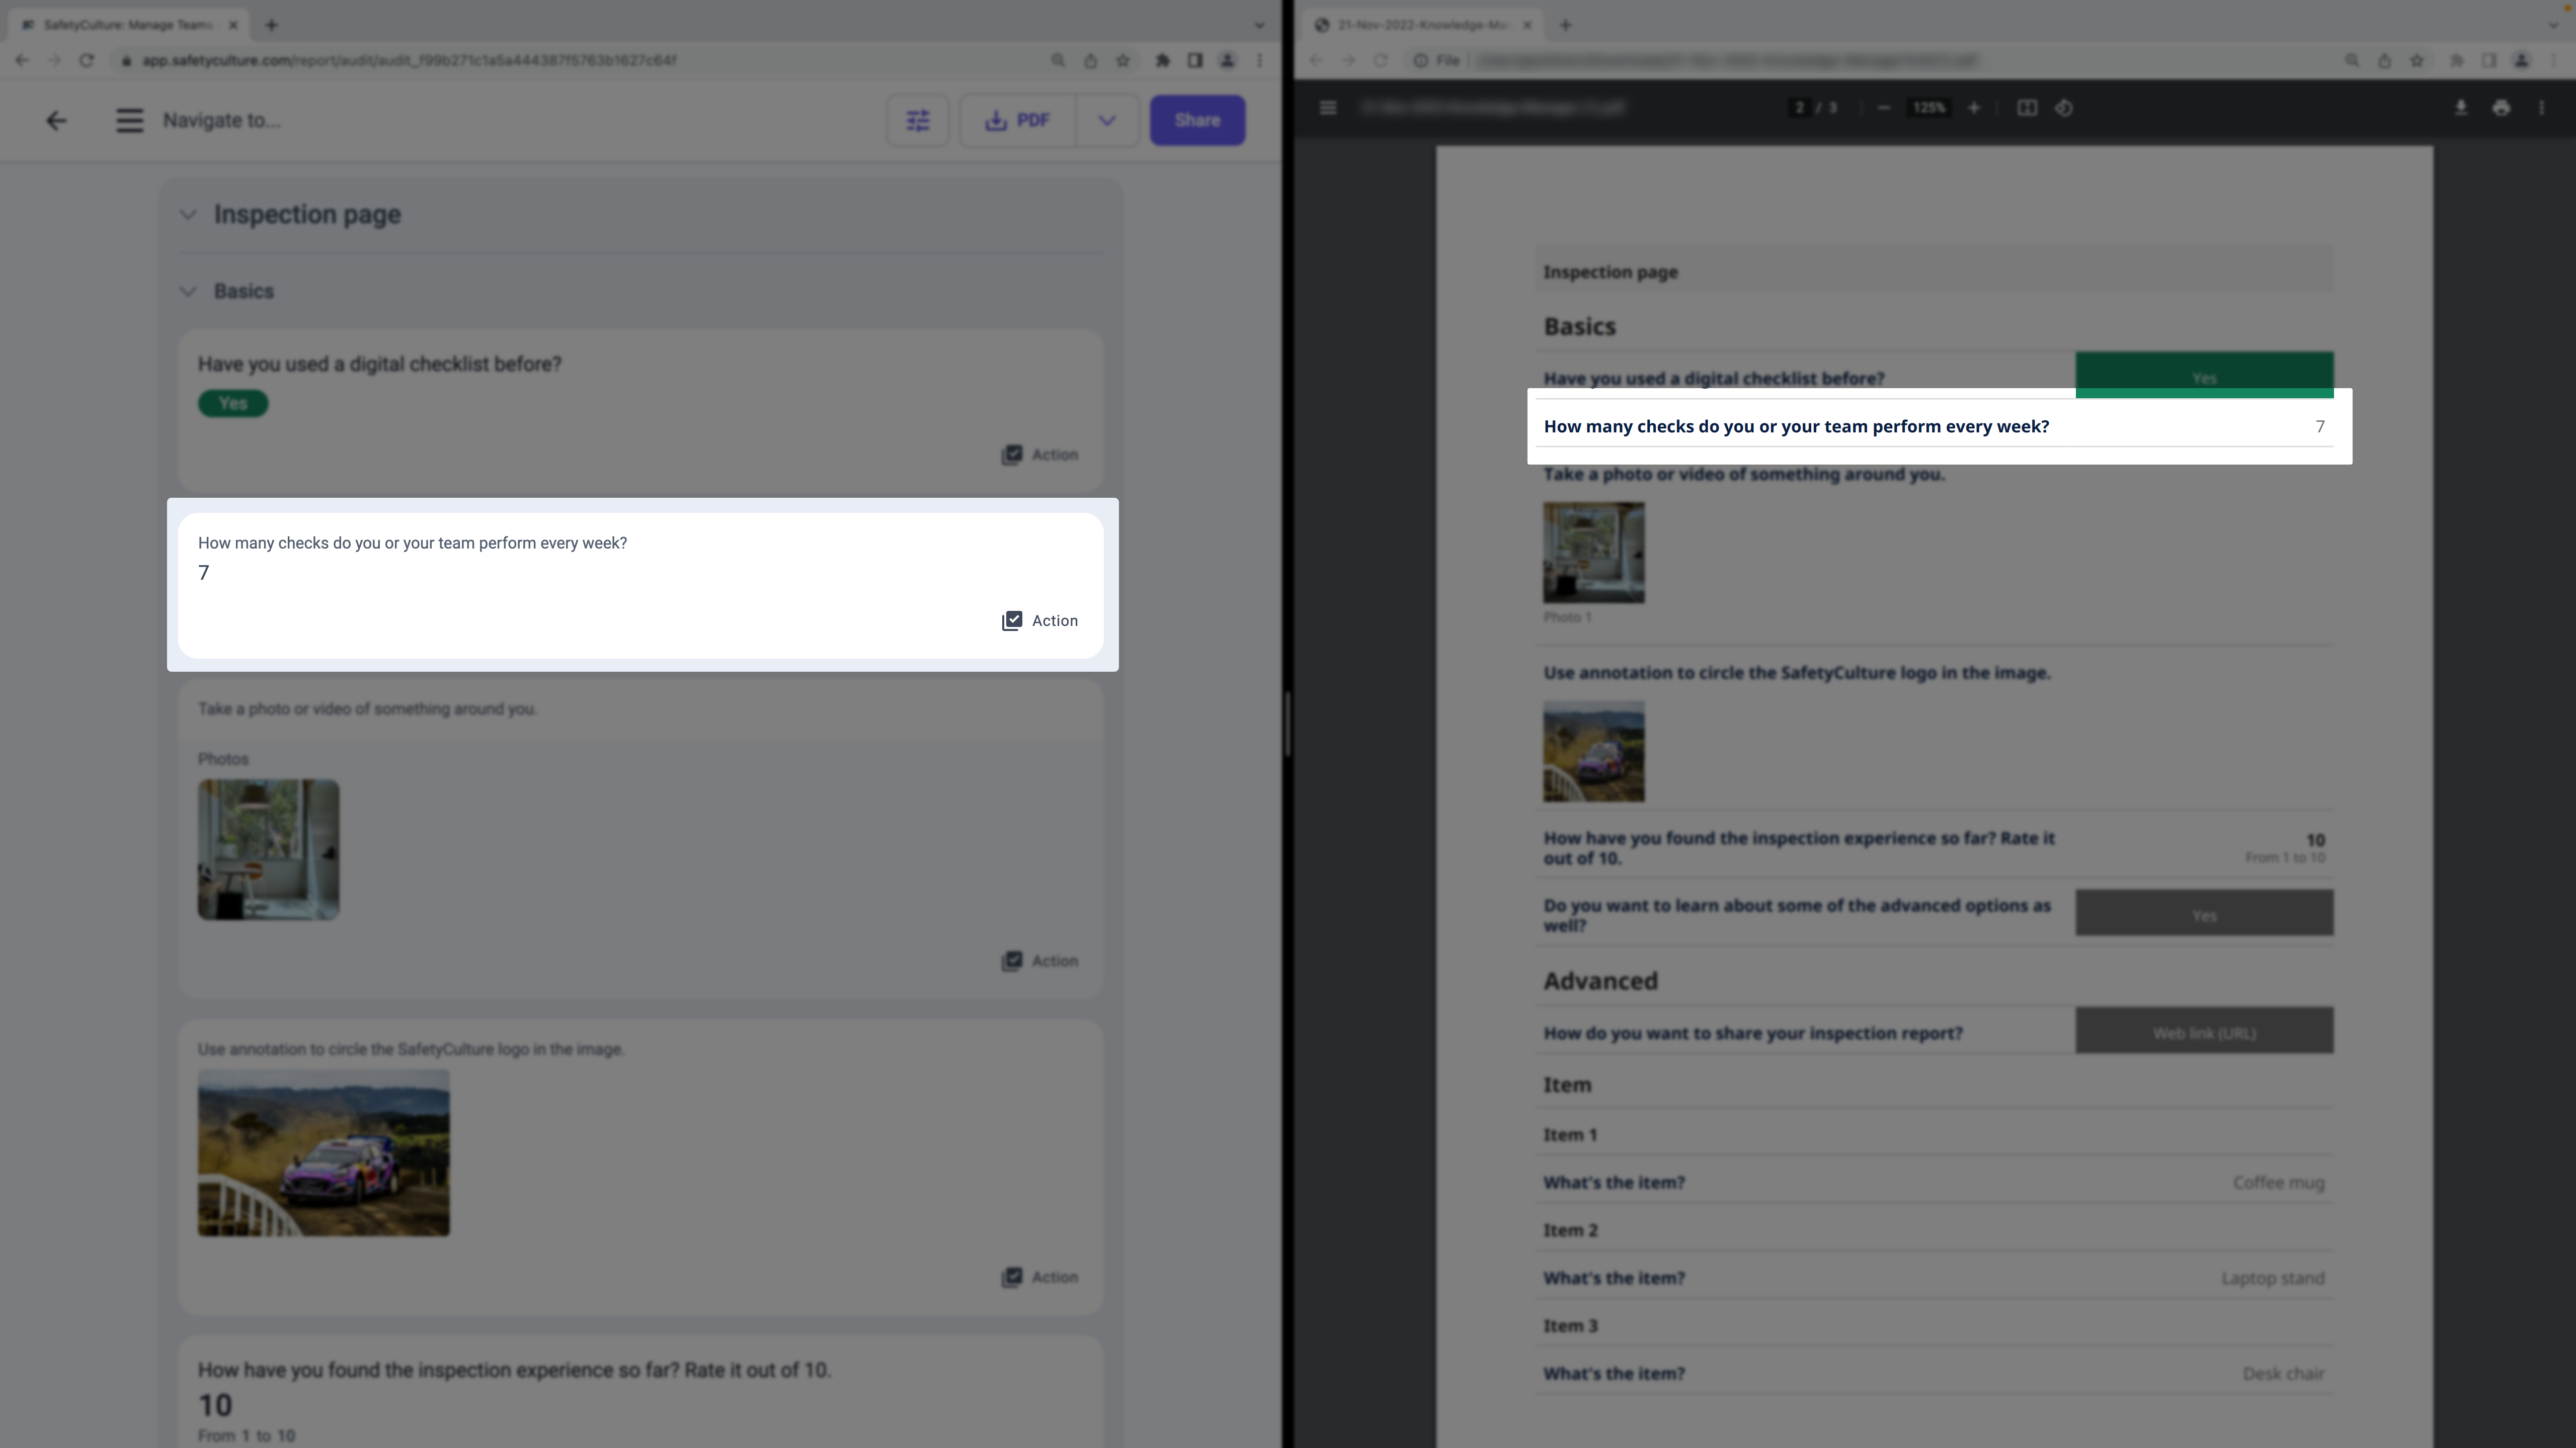Image resolution: width=2576 pixels, height=1448 pixels.
Task: Click the PDF viewer download icon
Action: tap(2460, 108)
